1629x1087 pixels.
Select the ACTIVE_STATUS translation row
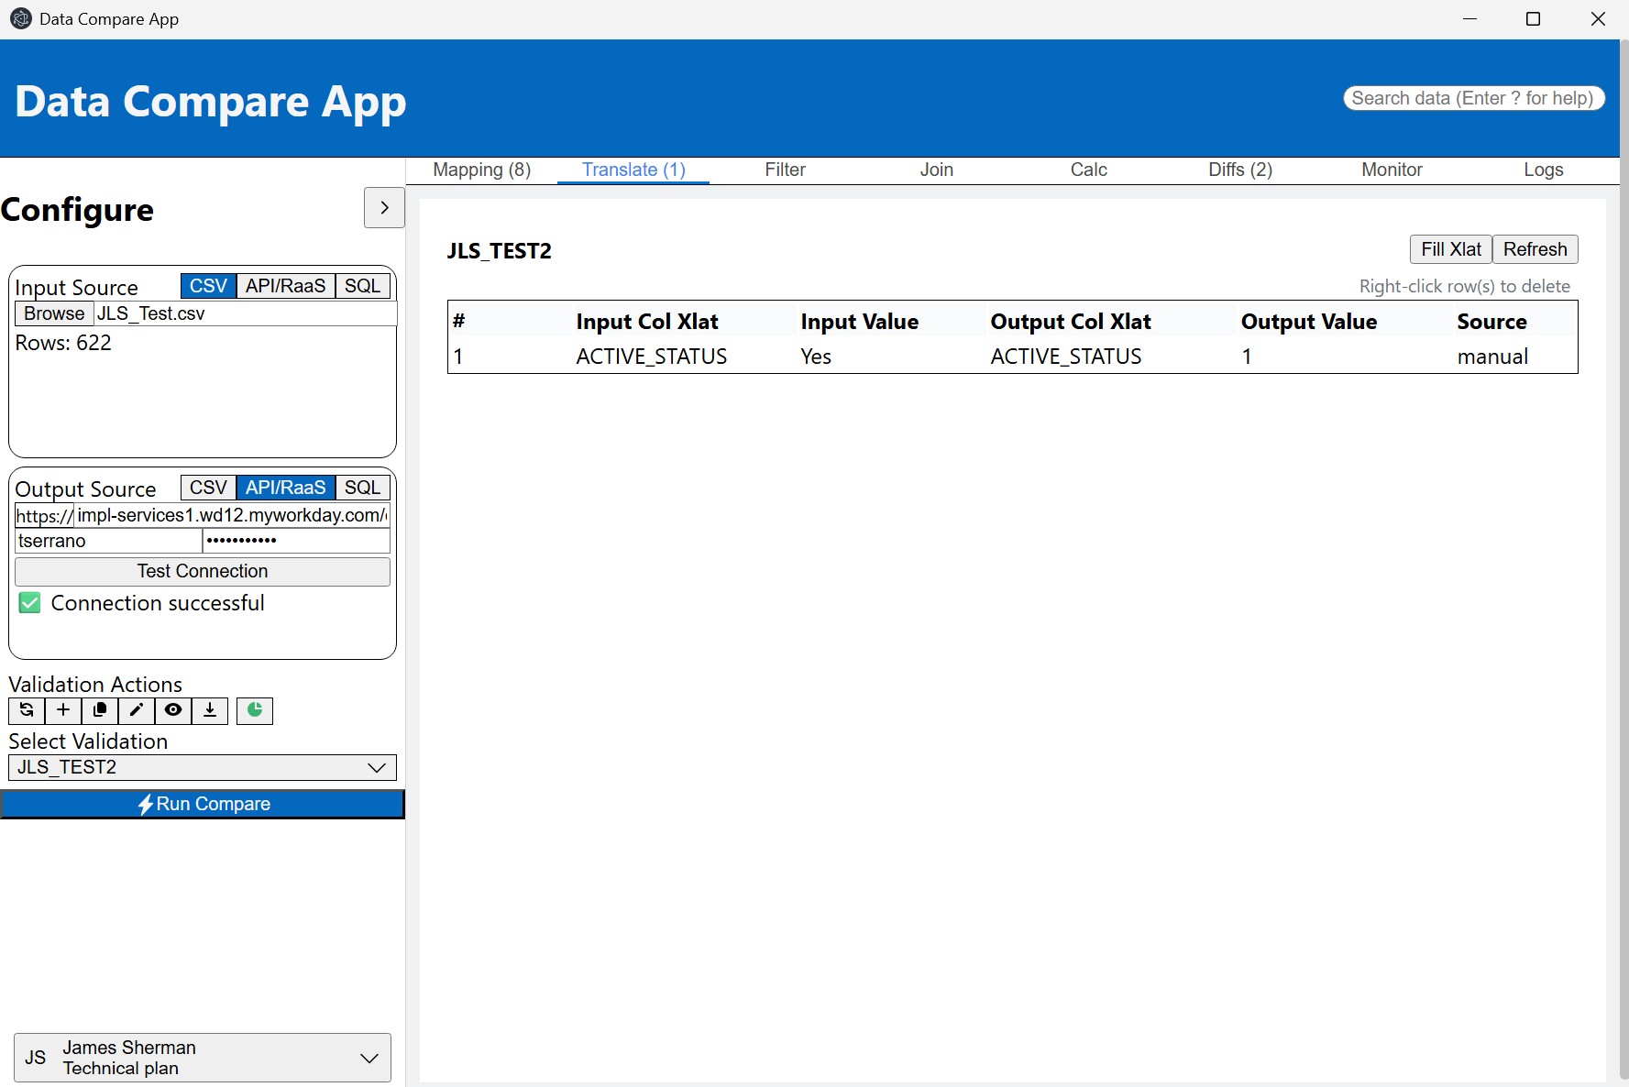pos(1012,357)
